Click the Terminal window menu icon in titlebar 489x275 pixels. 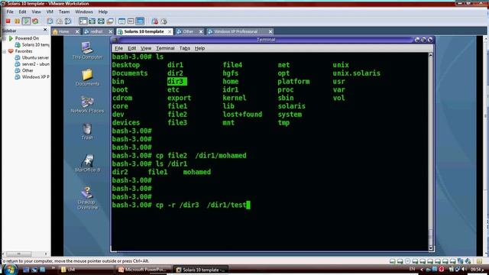115,40
